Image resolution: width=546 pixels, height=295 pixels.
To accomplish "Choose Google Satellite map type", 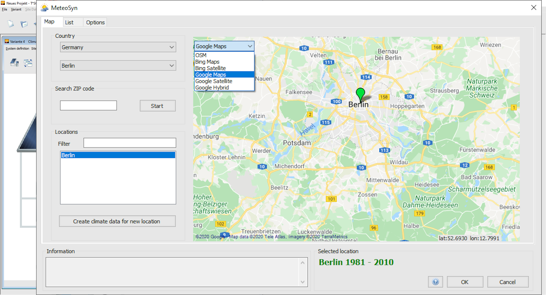I will coord(214,81).
